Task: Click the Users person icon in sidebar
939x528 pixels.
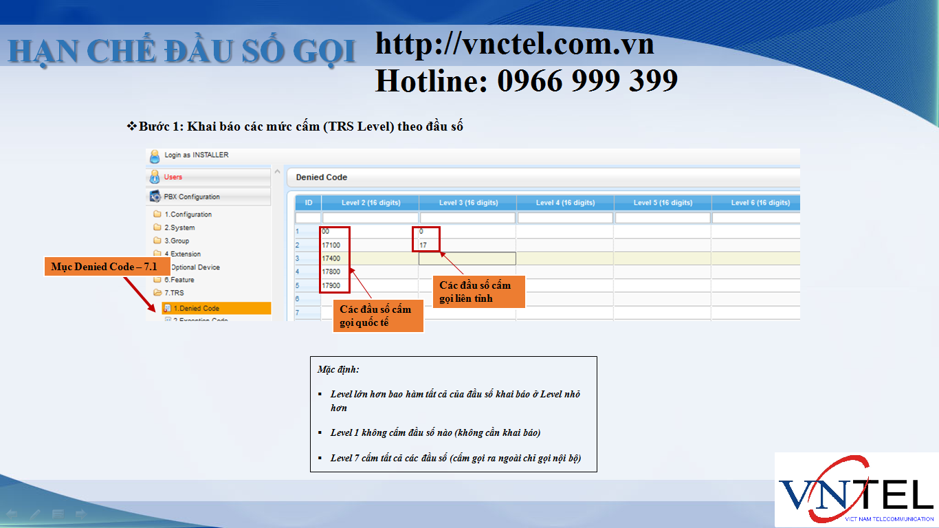Action: click(155, 177)
